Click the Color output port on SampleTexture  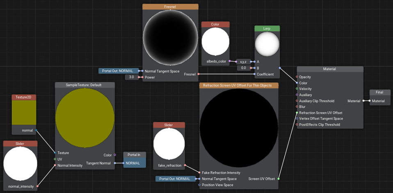(115, 155)
